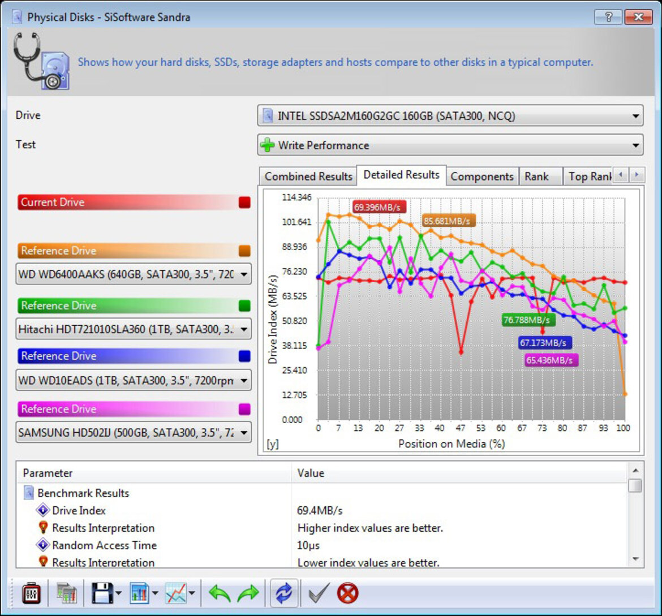Click the magenta Reference Drive color swatch
662x616 pixels.
(x=244, y=409)
